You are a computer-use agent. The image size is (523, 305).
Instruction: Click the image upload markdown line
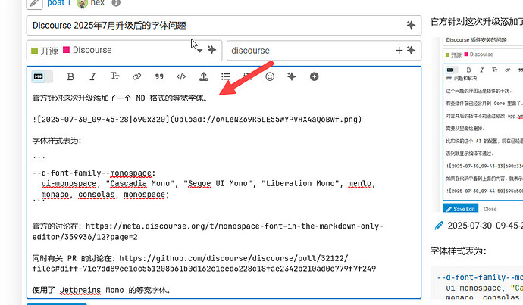(x=197, y=120)
